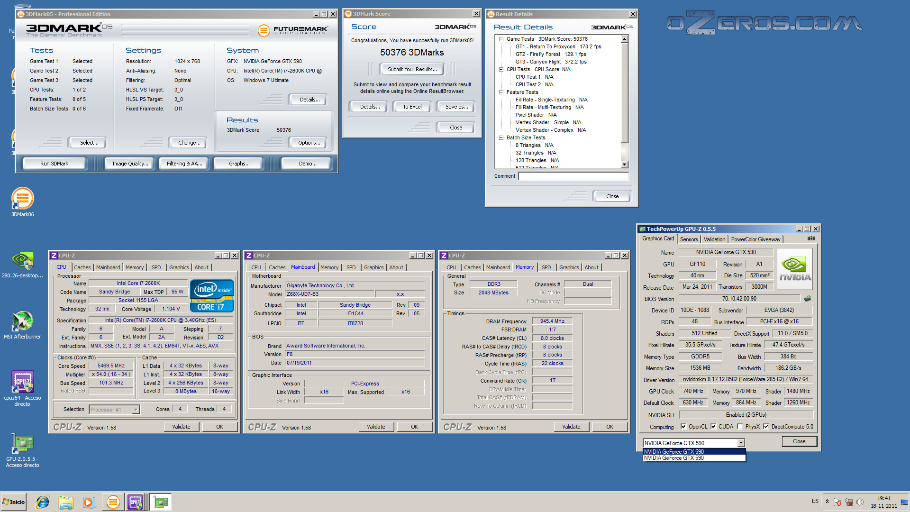This screenshot has height=512, width=910.
Task: Click Validate in the Memory CPU-Z window
Action: pyautogui.click(x=571, y=427)
